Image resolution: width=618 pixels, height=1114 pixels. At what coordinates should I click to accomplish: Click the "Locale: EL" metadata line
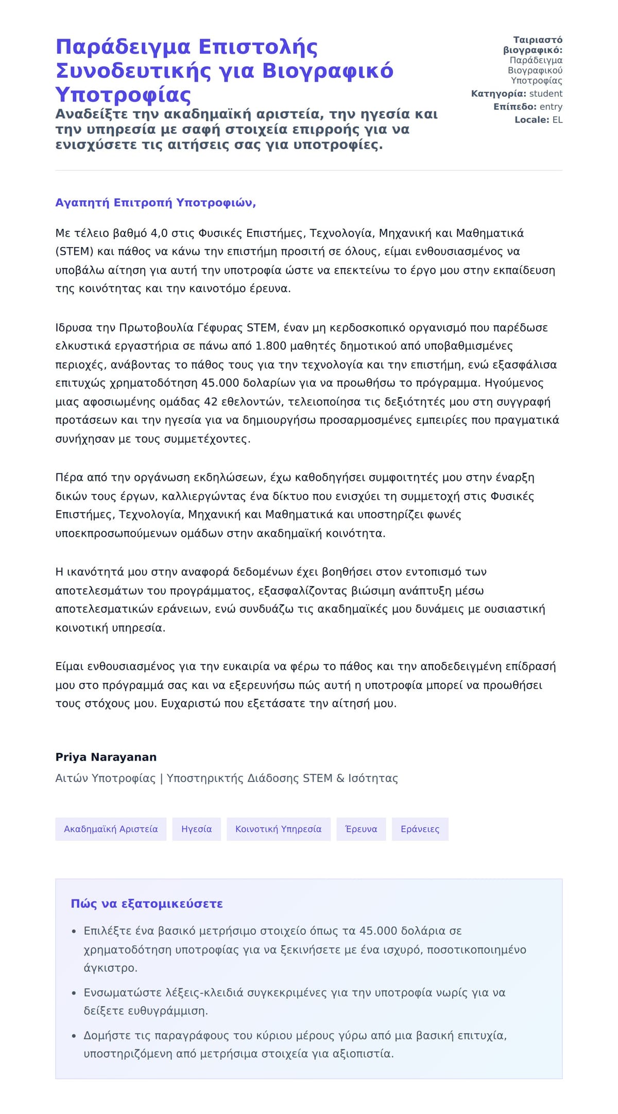click(538, 120)
